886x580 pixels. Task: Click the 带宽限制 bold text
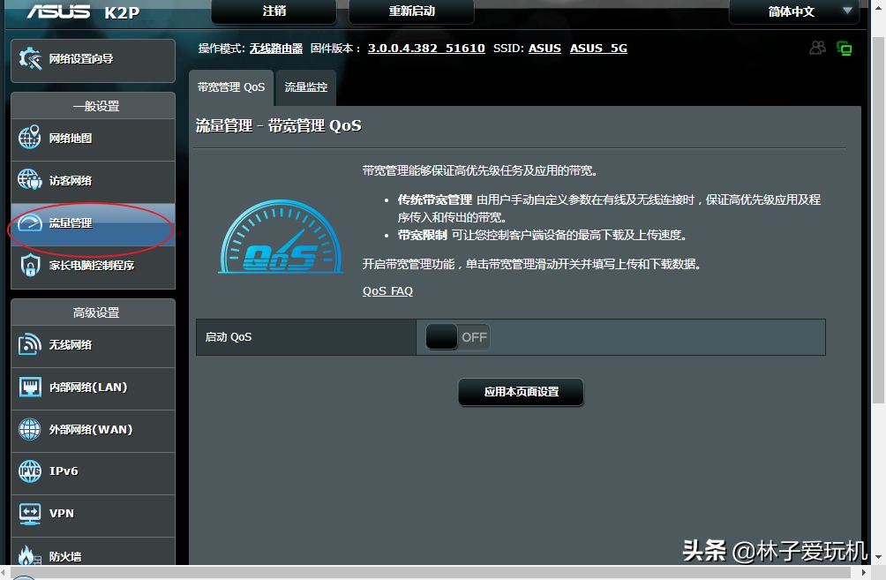[422, 235]
